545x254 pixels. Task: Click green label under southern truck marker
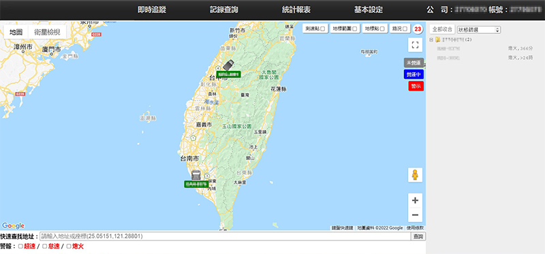point(196,184)
